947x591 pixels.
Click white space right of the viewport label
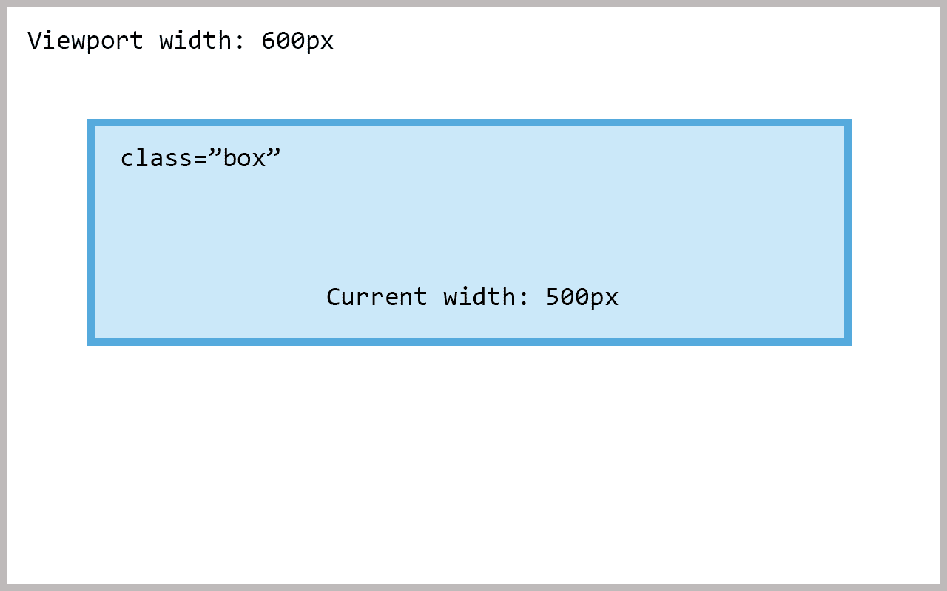click(x=636, y=41)
